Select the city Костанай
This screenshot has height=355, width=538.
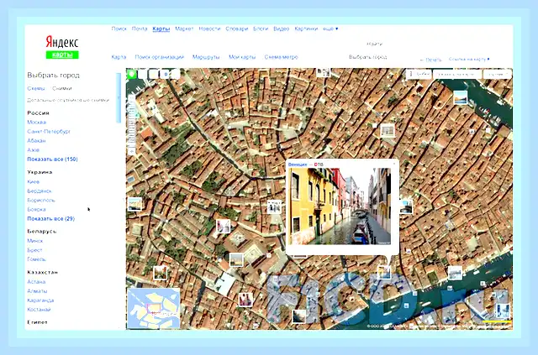click(x=39, y=310)
